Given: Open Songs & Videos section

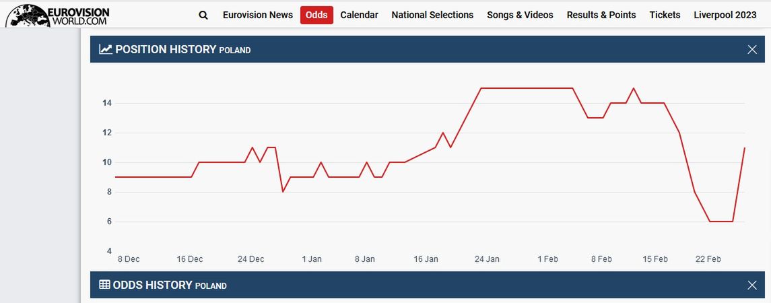Looking at the screenshot, I should (520, 15).
